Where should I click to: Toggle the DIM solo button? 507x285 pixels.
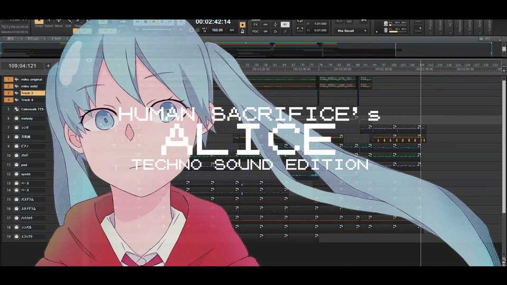click(266, 31)
